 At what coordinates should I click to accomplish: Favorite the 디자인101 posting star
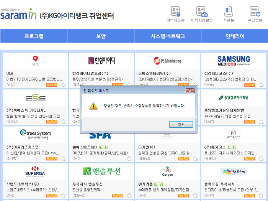[x=195, y=158]
